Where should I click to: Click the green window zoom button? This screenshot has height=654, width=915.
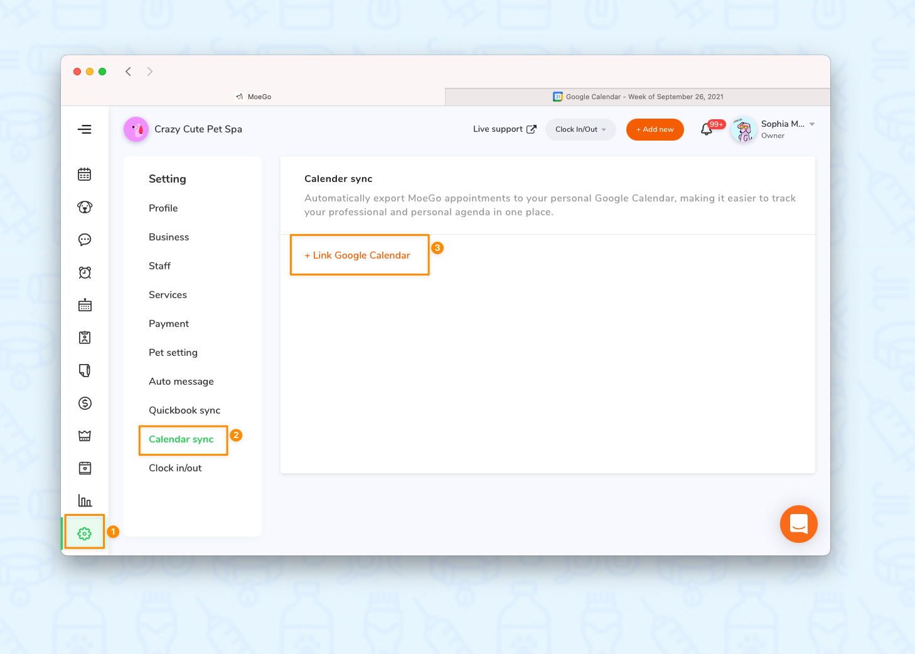pos(102,72)
